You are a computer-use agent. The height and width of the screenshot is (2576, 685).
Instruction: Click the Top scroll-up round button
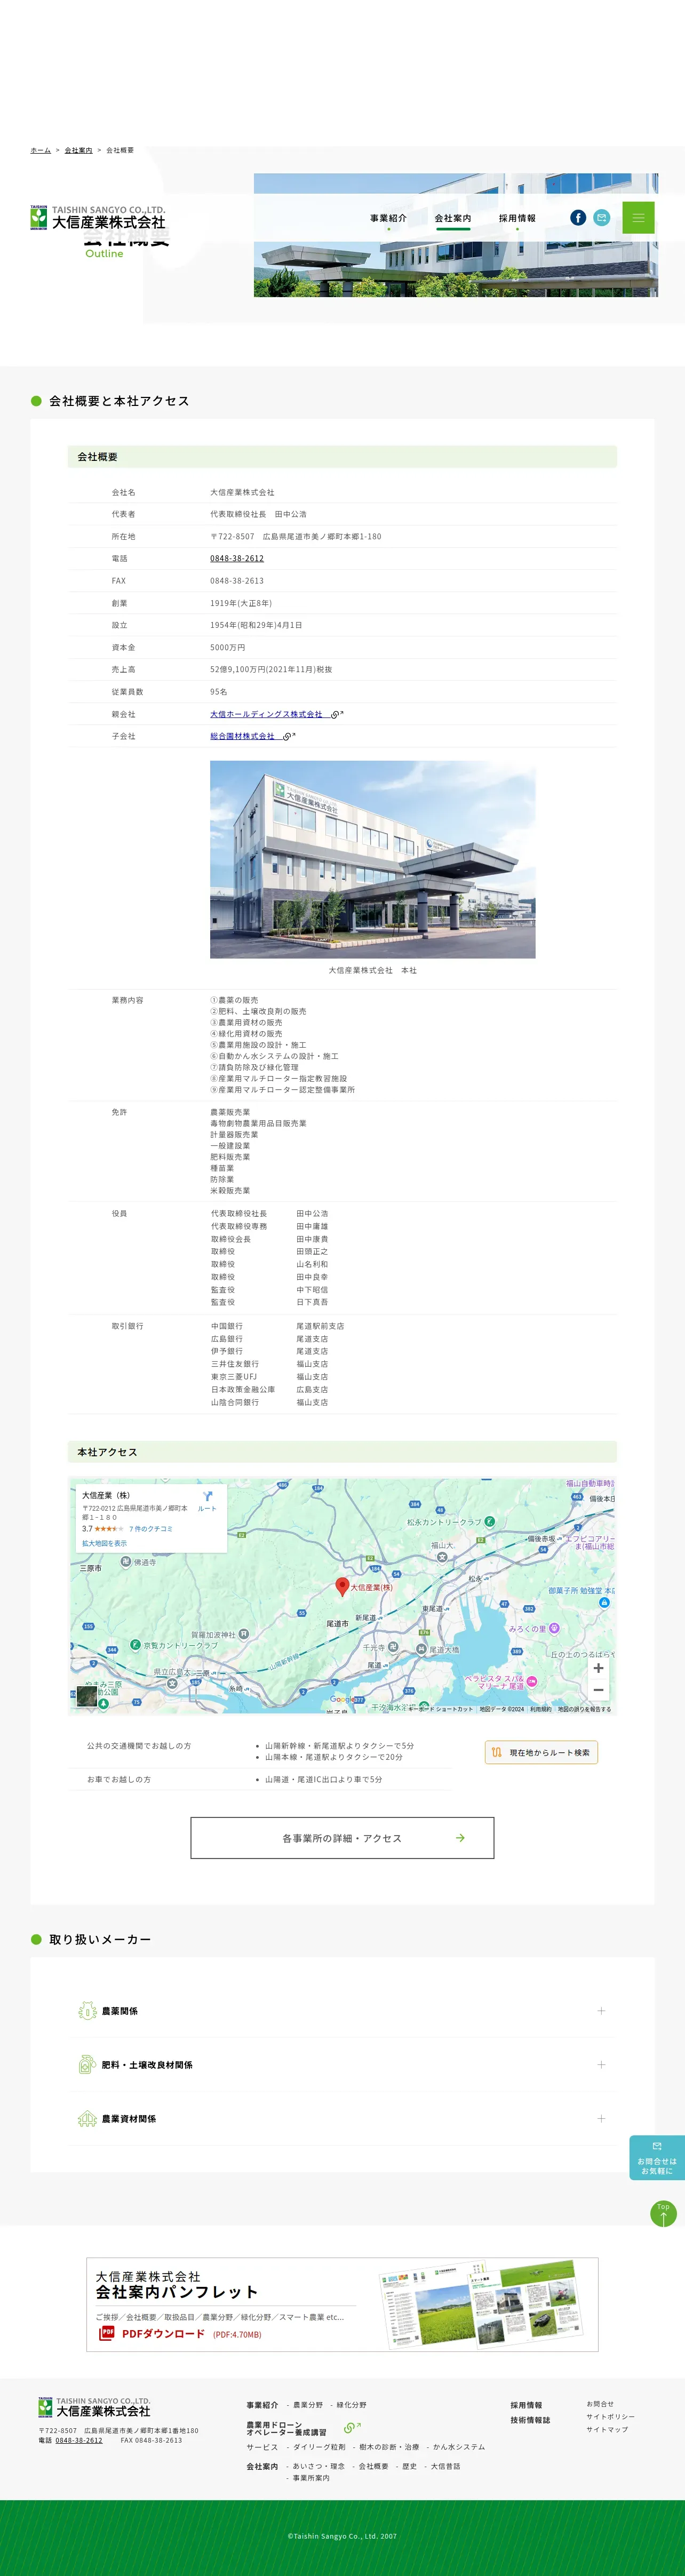tap(663, 2214)
